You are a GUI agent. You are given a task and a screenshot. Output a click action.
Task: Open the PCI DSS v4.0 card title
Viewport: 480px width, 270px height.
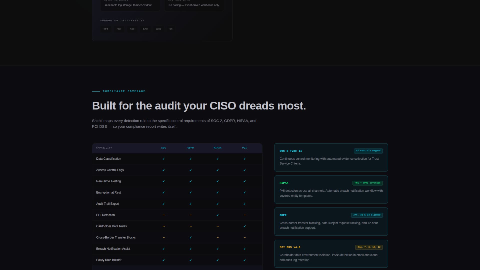point(290,247)
